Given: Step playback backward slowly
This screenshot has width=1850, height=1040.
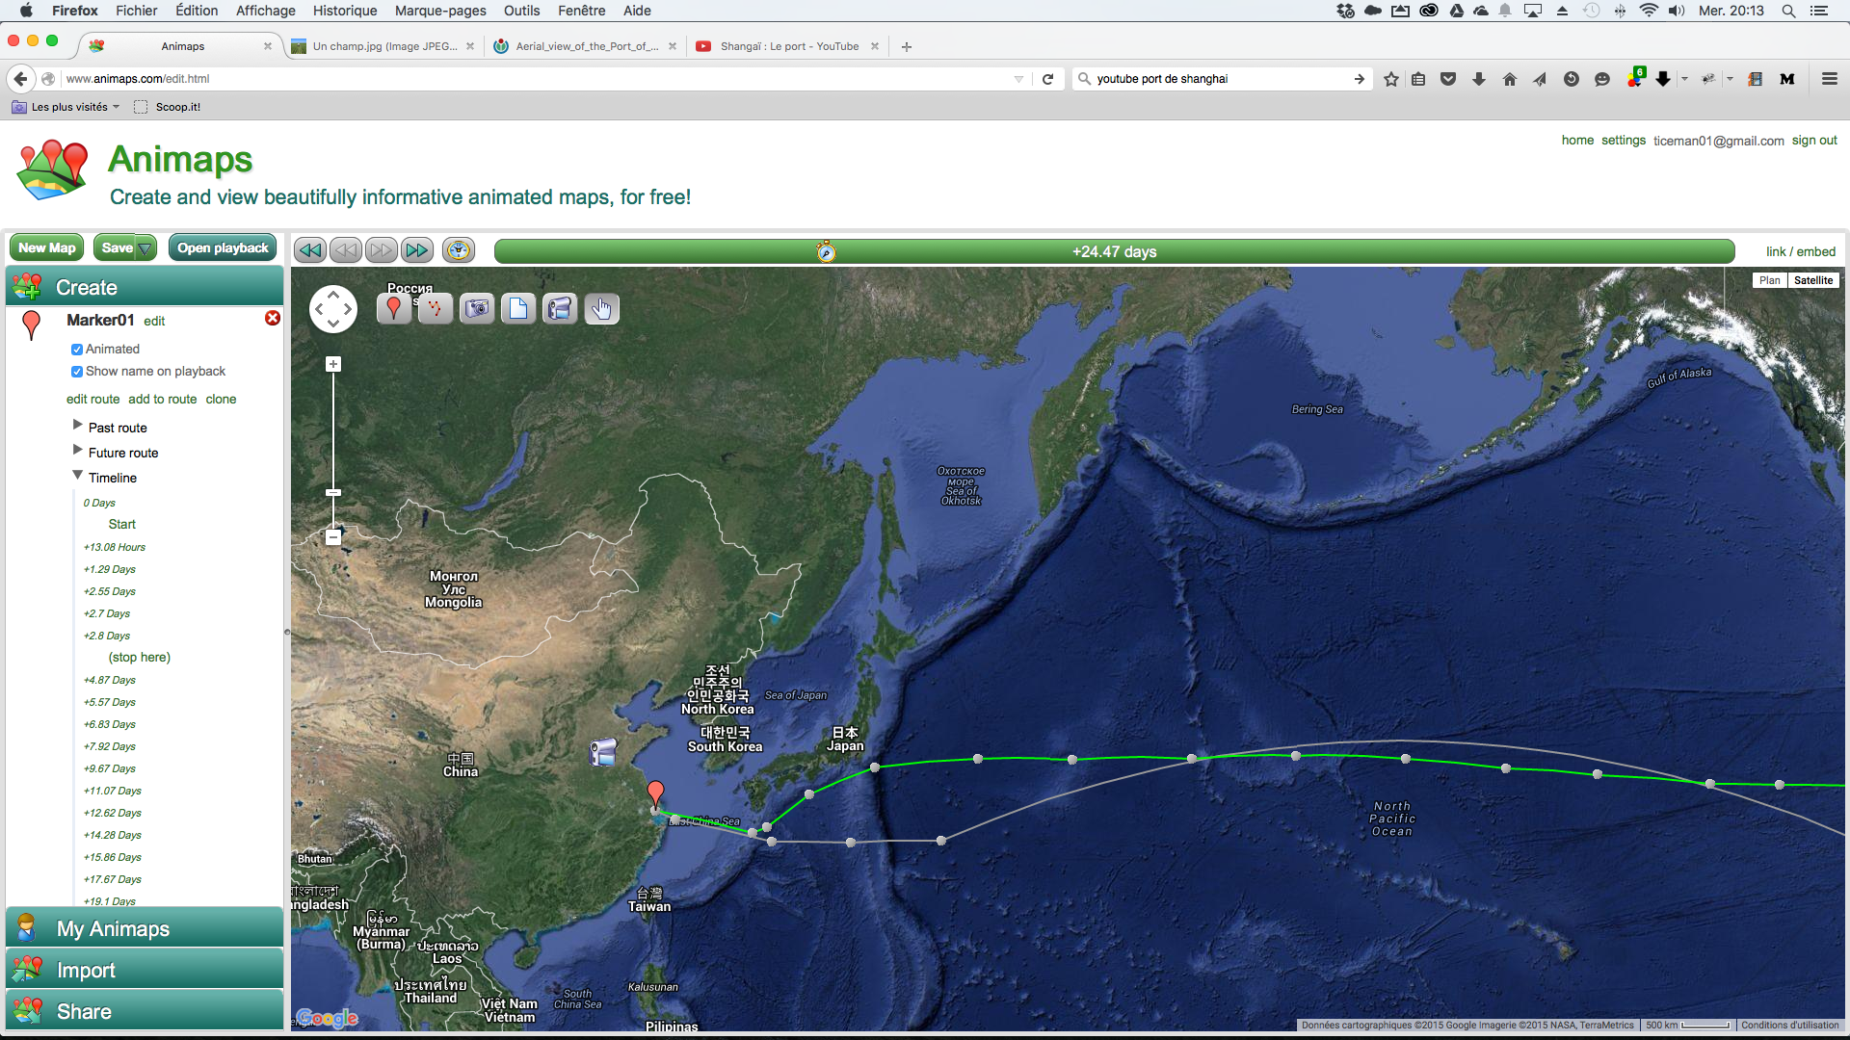Looking at the screenshot, I should click(345, 250).
